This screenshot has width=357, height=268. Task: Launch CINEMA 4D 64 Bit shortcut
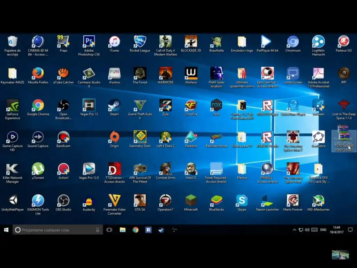[38, 42]
